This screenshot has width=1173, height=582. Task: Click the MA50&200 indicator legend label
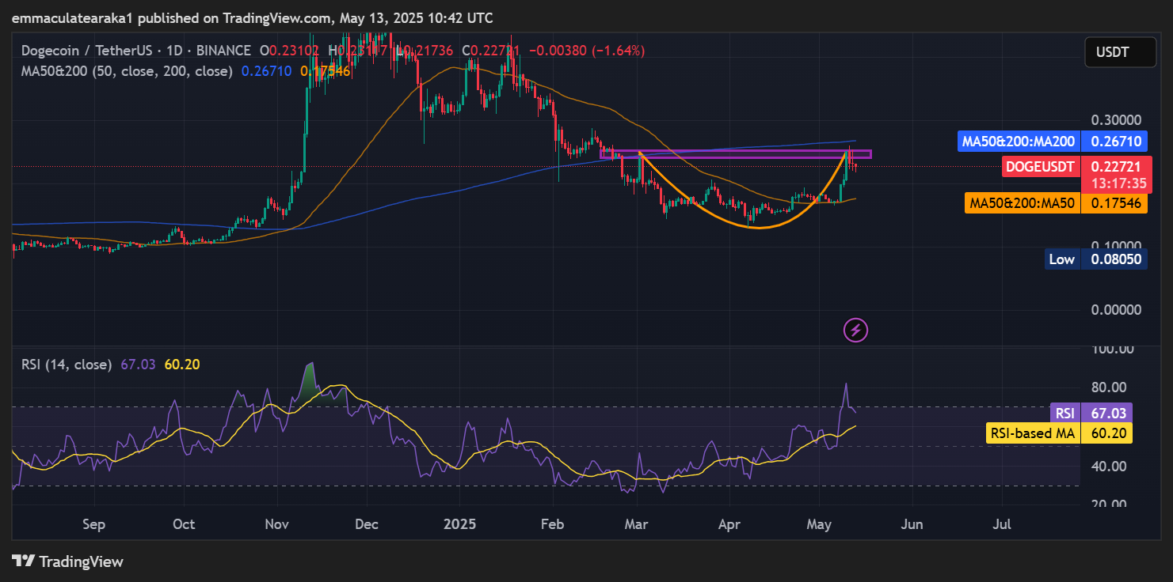pos(128,71)
